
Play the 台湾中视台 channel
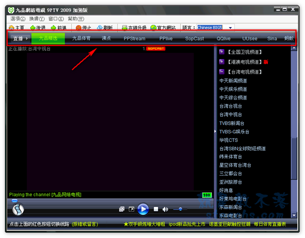pyautogui.click(x=230, y=115)
